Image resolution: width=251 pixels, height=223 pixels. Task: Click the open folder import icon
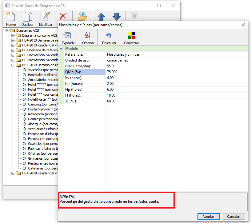point(82,16)
